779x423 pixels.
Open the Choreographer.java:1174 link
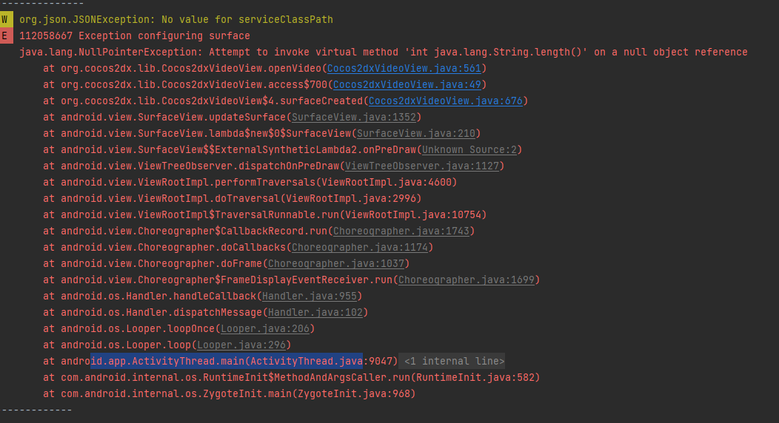pos(359,247)
